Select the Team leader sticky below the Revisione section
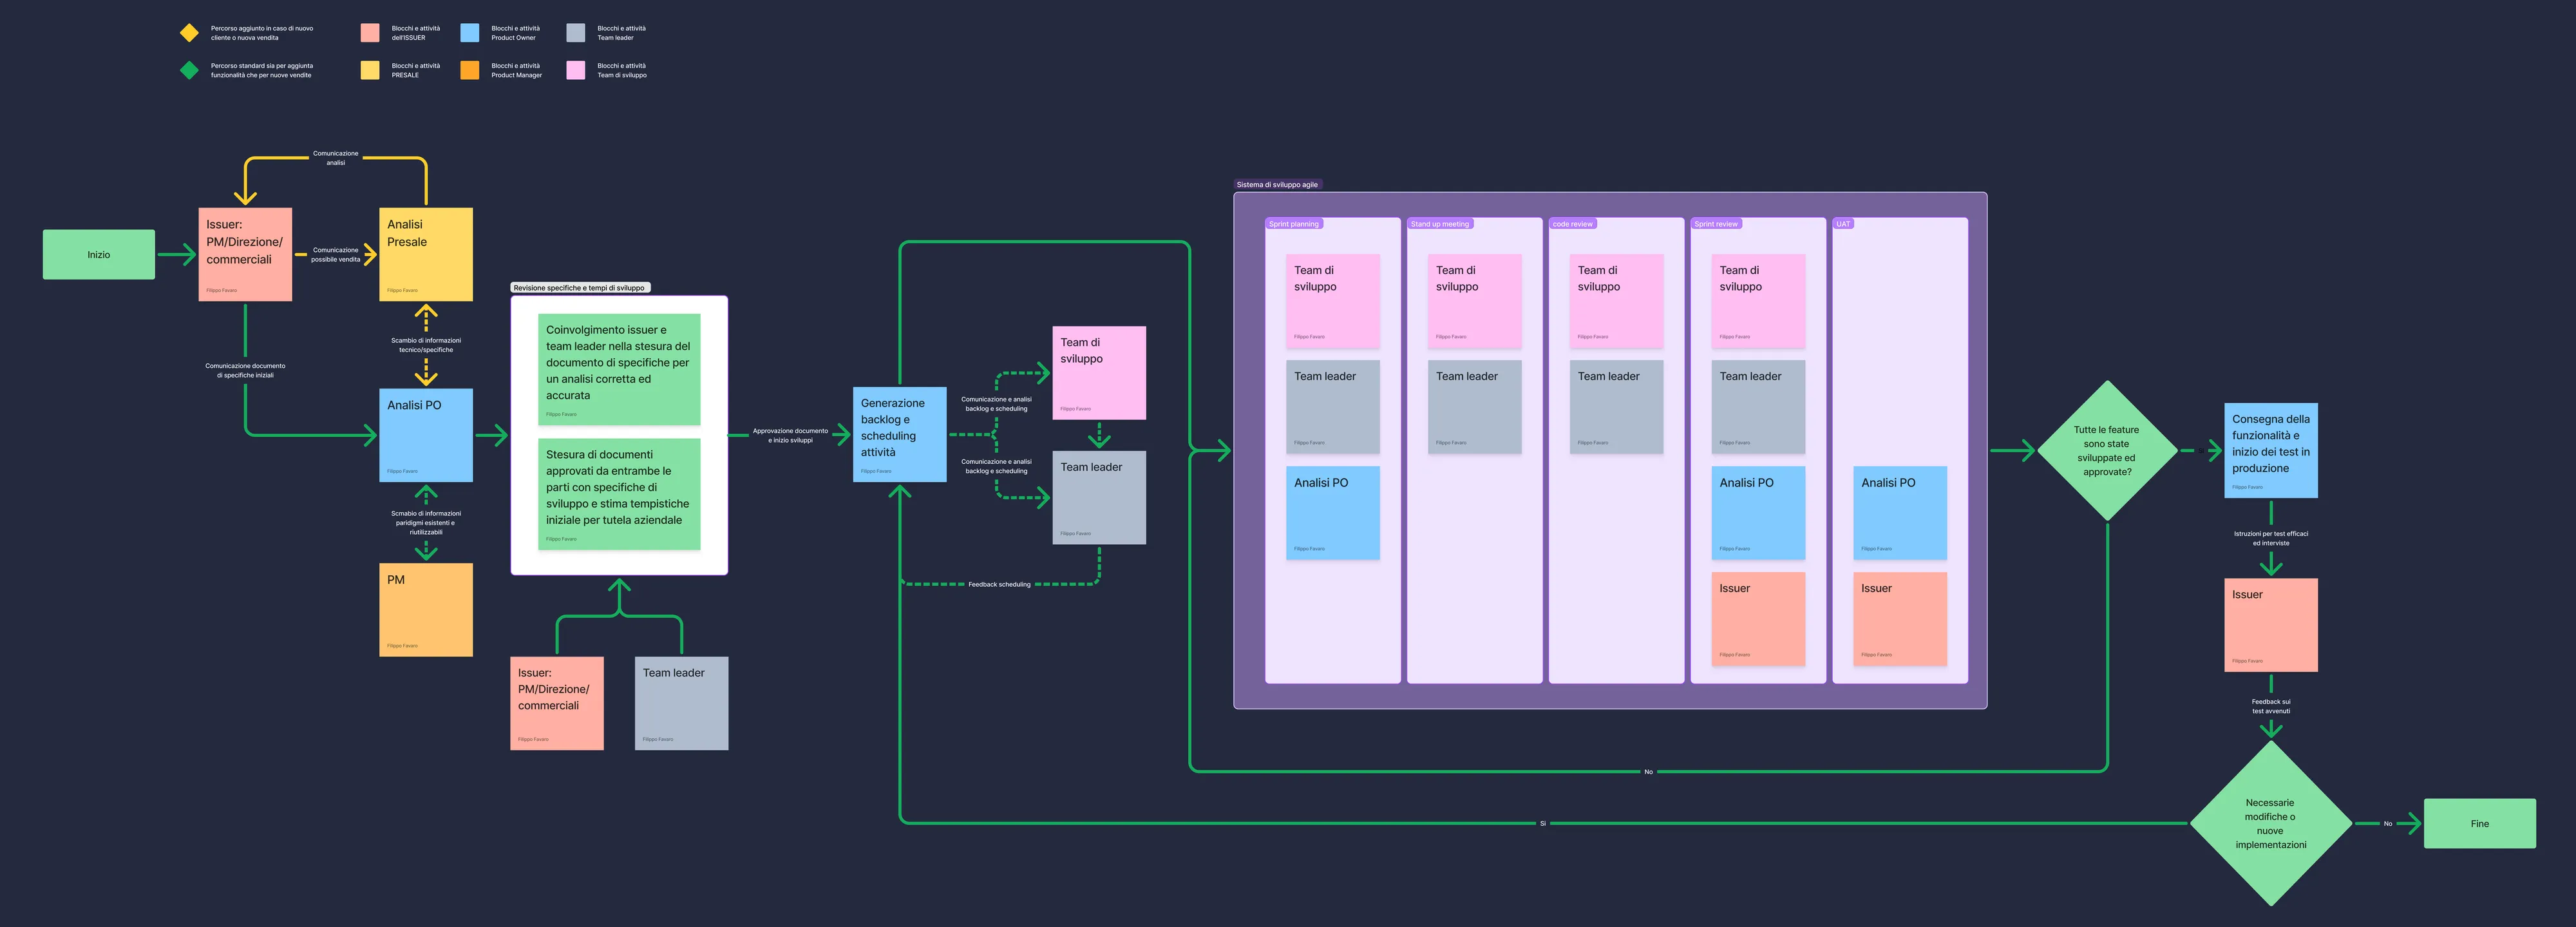 pos(682,703)
